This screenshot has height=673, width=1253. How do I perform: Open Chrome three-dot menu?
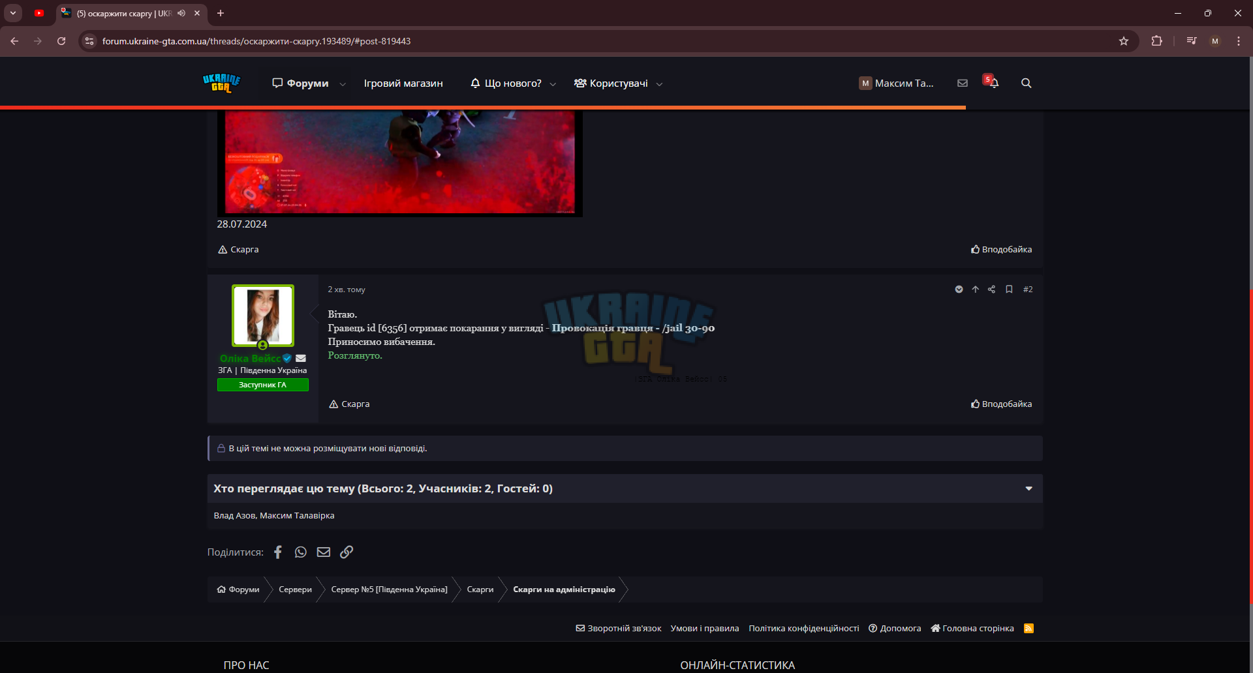[x=1239, y=41]
